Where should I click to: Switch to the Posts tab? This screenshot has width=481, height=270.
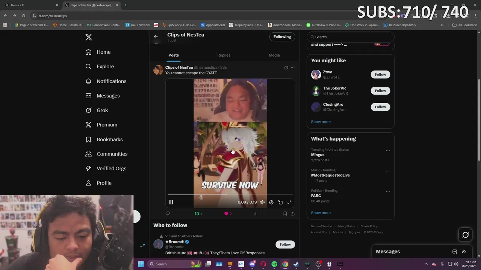(174, 55)
